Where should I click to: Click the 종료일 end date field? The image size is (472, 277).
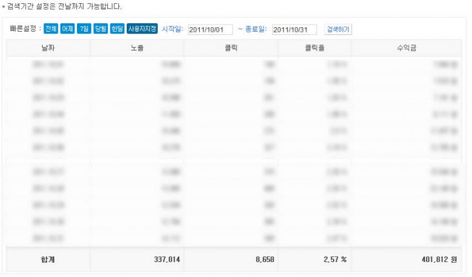point(294,30)
